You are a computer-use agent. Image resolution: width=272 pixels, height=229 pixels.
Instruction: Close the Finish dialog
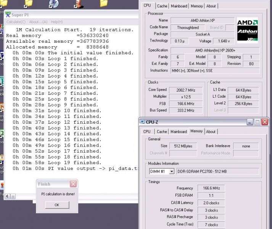pyautogui.click(x=73, y=184)
